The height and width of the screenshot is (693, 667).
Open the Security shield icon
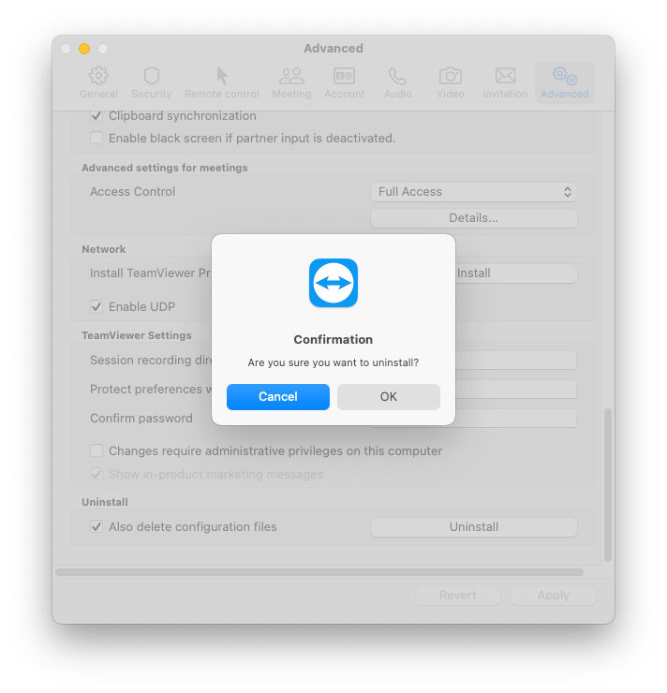tap(151, 76)
